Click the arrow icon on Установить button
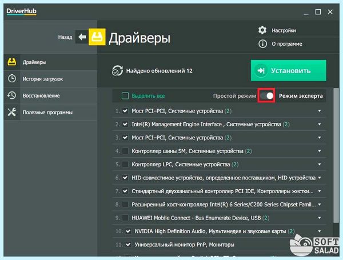The image size is (343, 260). (x=261, y=71)
